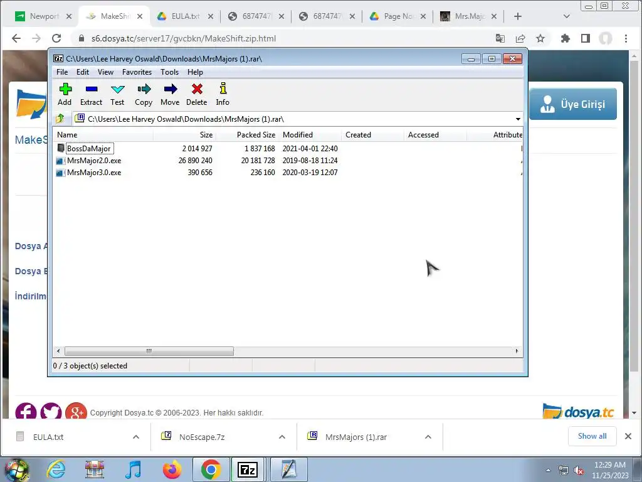642x482 pixels.
Task: Open the Chrome extensions puzzle icon
Action: pyautogui.click(x=566, y=38)
